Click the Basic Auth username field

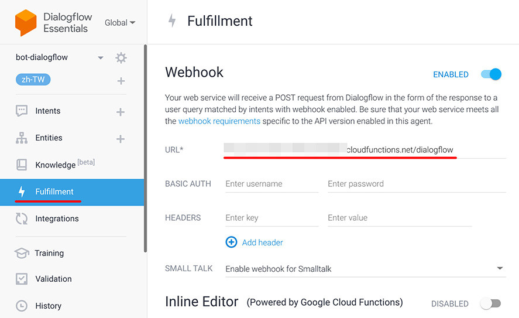(270, 184)
